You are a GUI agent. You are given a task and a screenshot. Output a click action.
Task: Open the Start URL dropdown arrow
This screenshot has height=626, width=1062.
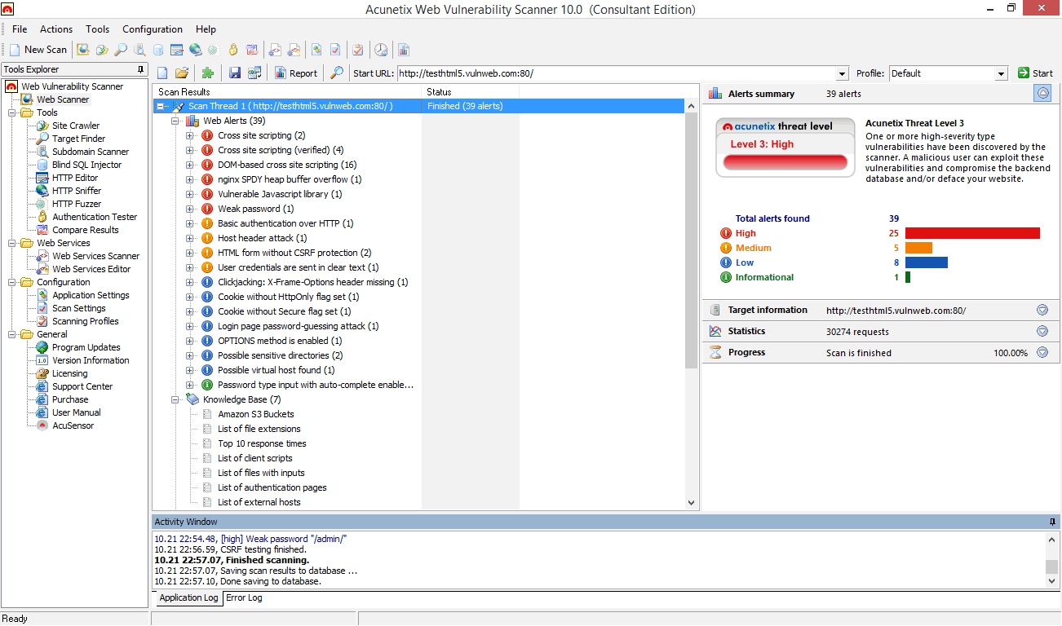(x=843, y=73)
